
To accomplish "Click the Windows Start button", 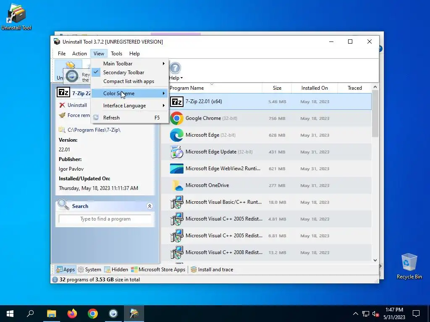I will [x=10, y=314].
